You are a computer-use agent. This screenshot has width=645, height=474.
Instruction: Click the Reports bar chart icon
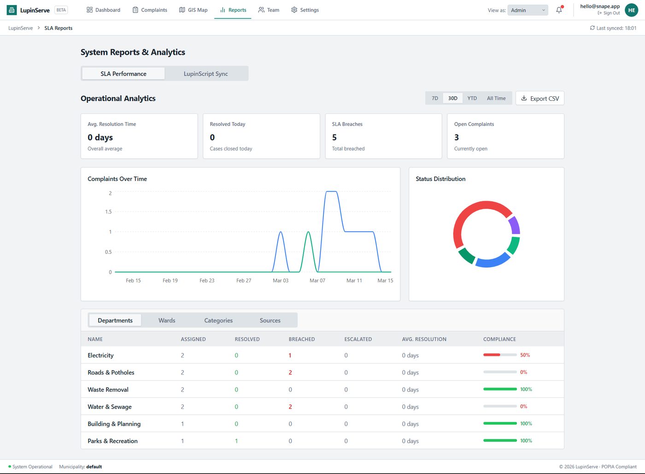pos(223,10)
